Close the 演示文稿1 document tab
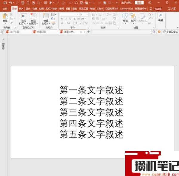The height and width of the screenshot is (176, 179). pyautogui.click(x=81, y=32)
